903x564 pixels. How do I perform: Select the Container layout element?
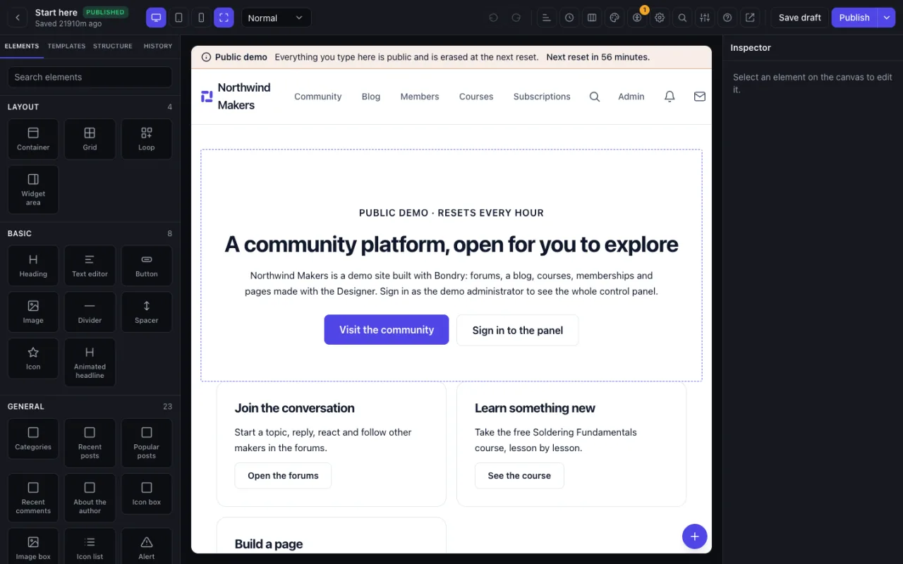click(33, 139)
